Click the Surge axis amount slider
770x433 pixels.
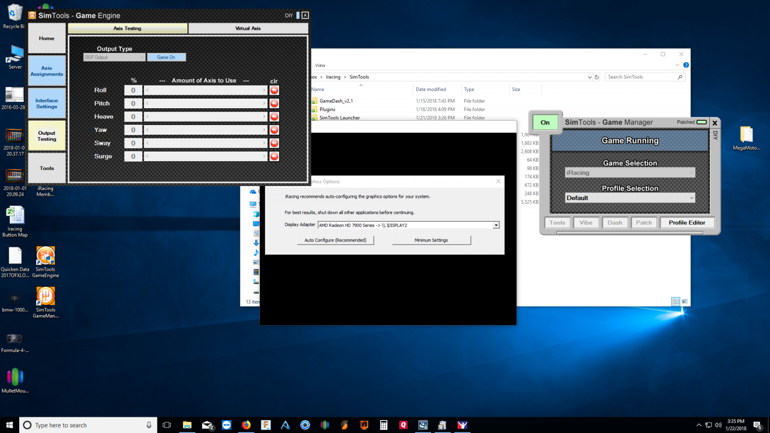[205, 156]
